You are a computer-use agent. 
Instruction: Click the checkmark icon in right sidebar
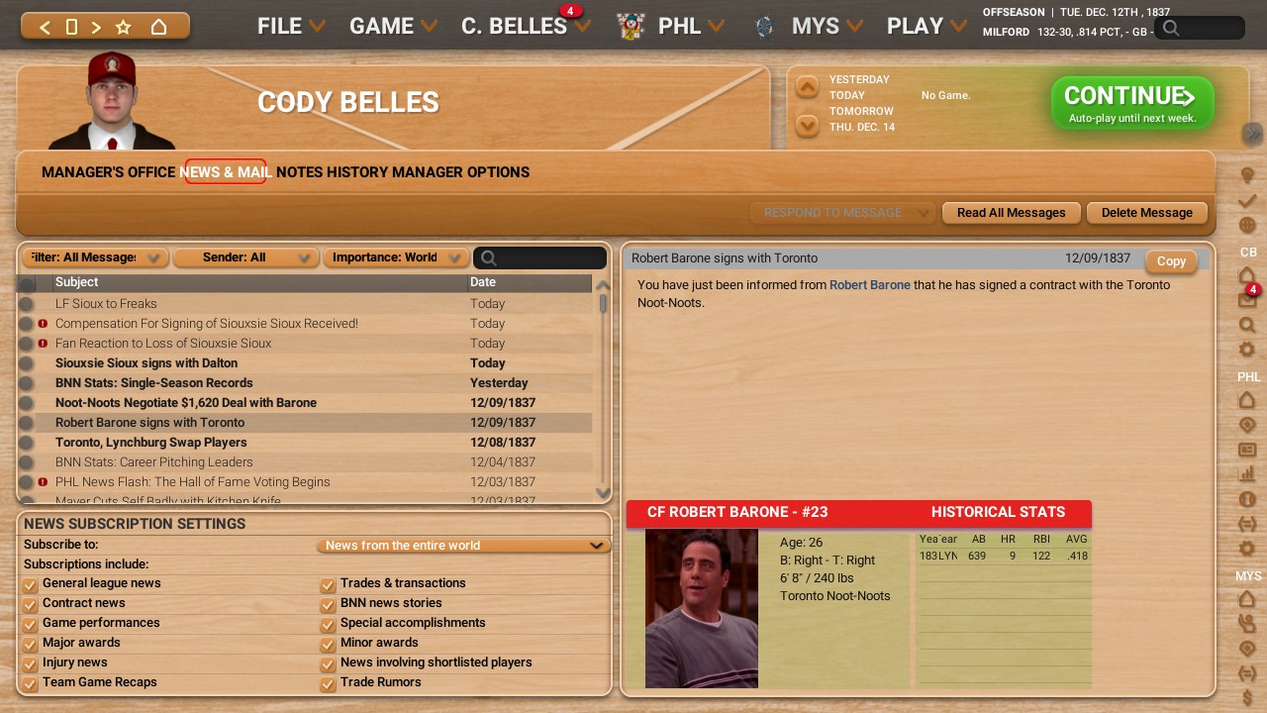click(x=1247, y=201)
